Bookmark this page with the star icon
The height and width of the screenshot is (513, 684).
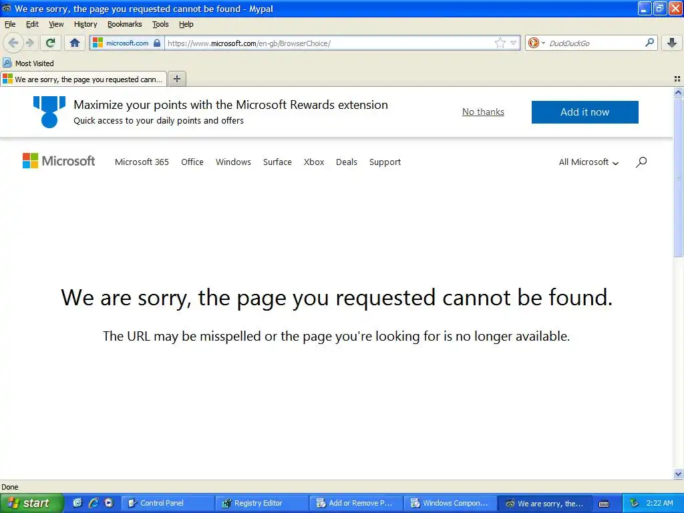pos(500,43)
